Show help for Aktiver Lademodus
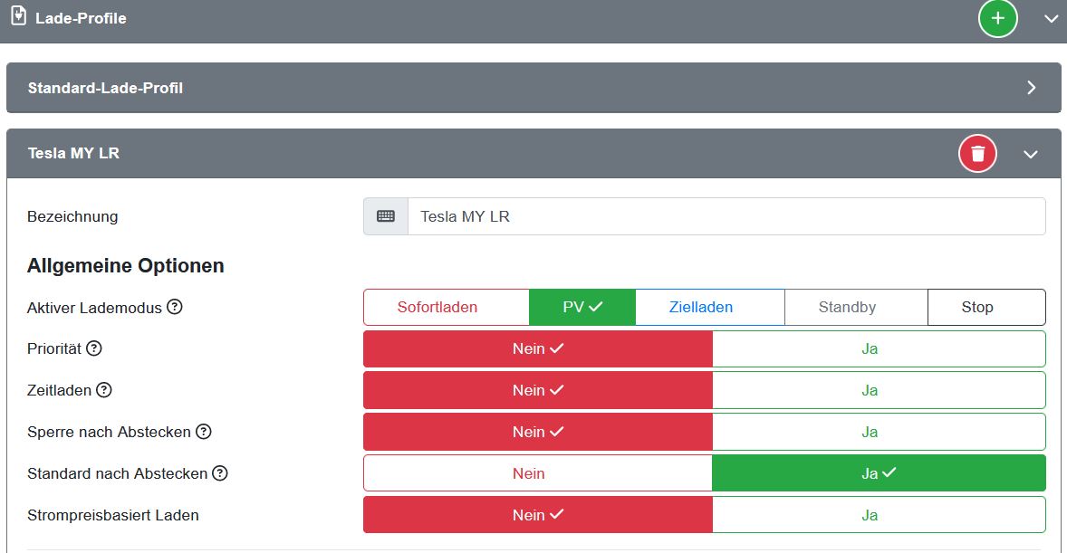1067x553 pixels. tap(175, 307)
